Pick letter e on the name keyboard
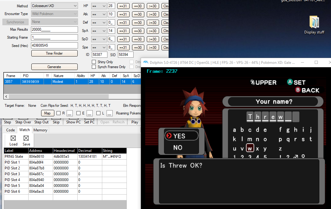The height and width of the screenshot is (209, 331). point(265,130)
